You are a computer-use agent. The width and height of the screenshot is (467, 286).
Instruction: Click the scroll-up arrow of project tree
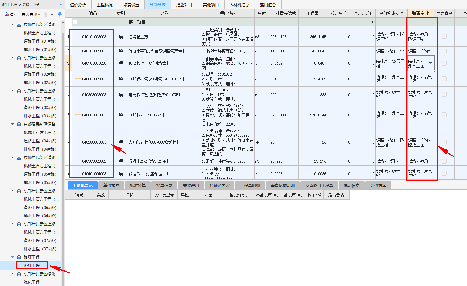63,21
